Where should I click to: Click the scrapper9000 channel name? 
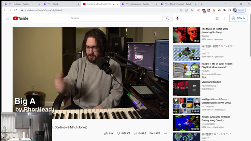click(208, 124)
